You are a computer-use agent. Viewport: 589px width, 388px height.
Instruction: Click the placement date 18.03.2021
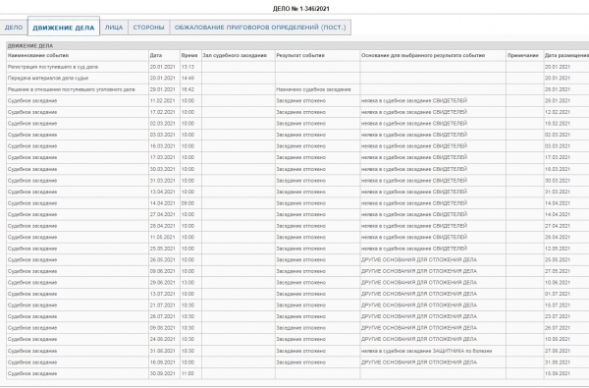(x=558, y=169)
